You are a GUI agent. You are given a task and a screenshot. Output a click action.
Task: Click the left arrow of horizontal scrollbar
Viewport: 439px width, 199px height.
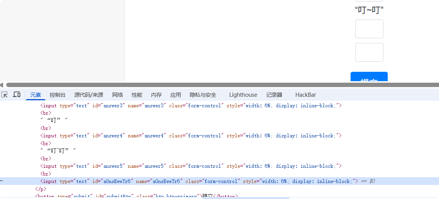tap(2, 85)
